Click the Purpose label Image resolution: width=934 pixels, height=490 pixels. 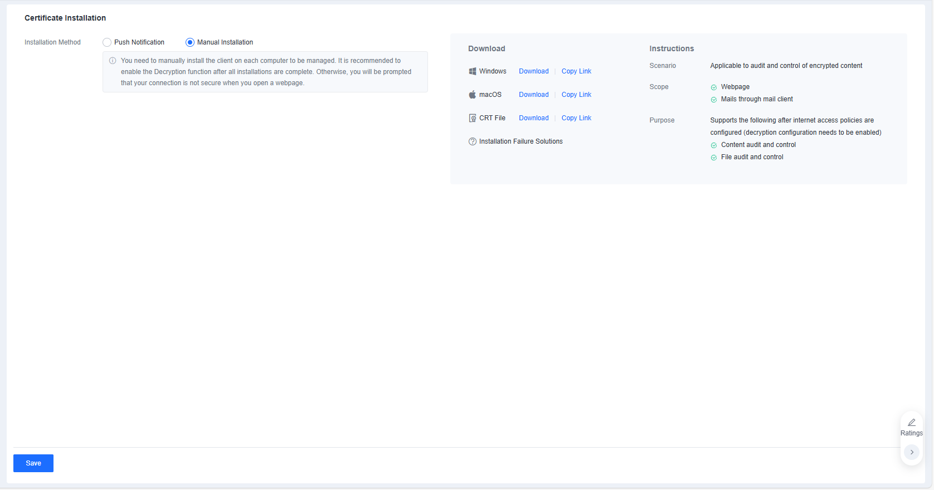(662, 120)
